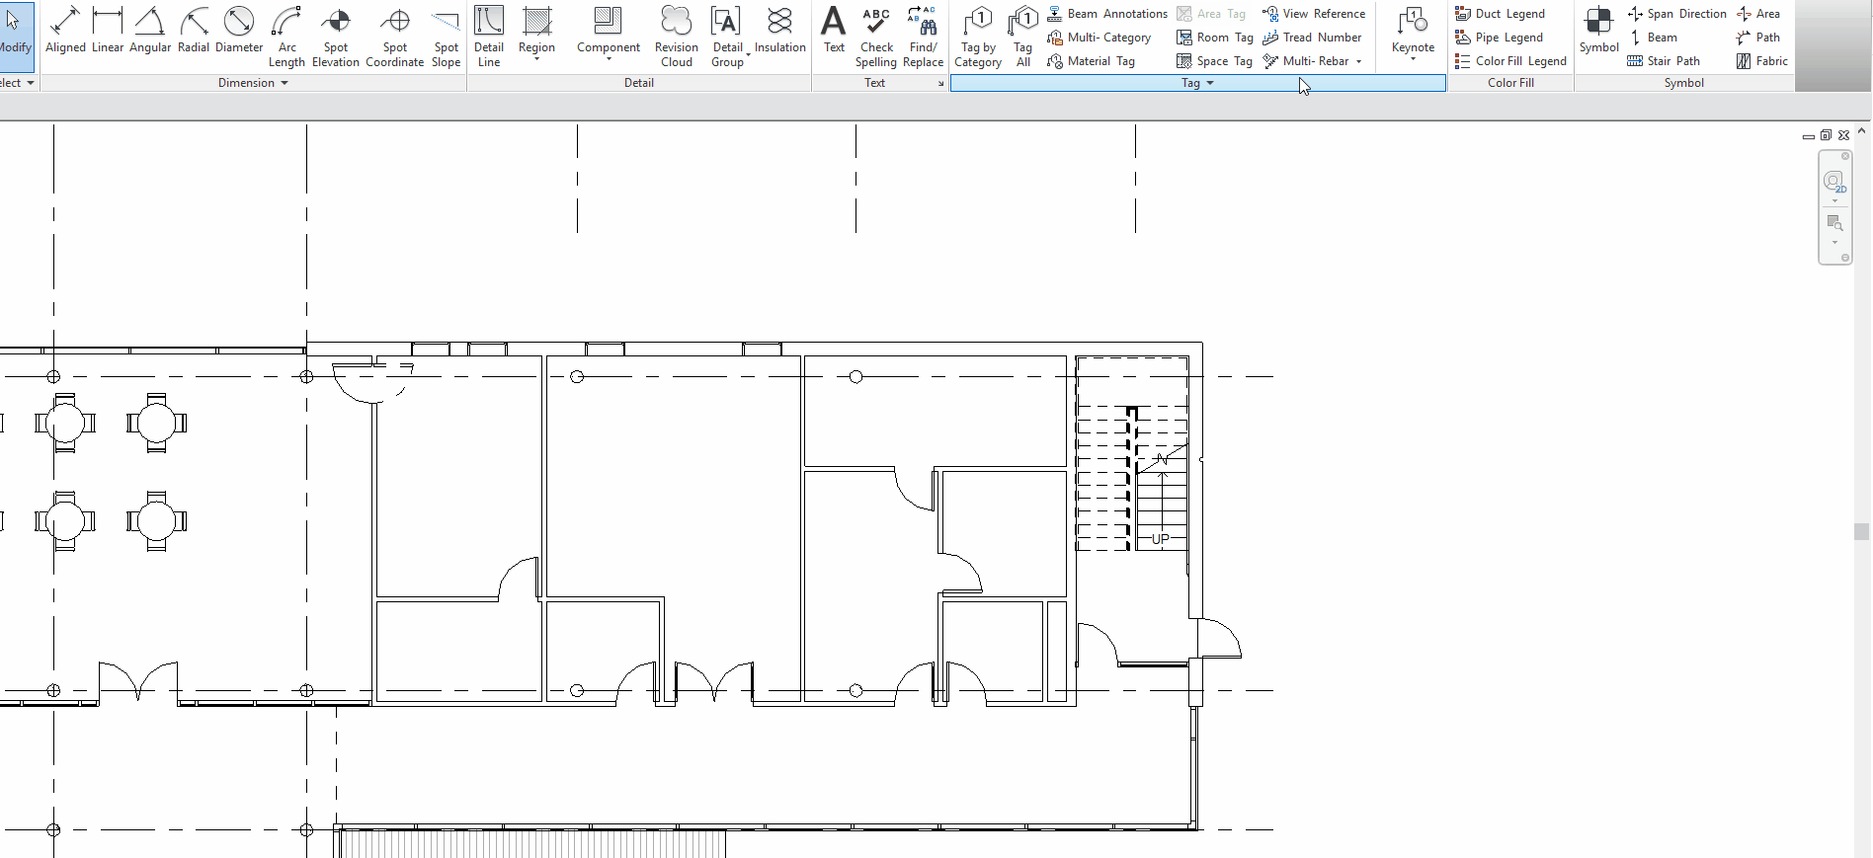
Task: Launch the Tag All tool
Action: tap(1023, 37)
